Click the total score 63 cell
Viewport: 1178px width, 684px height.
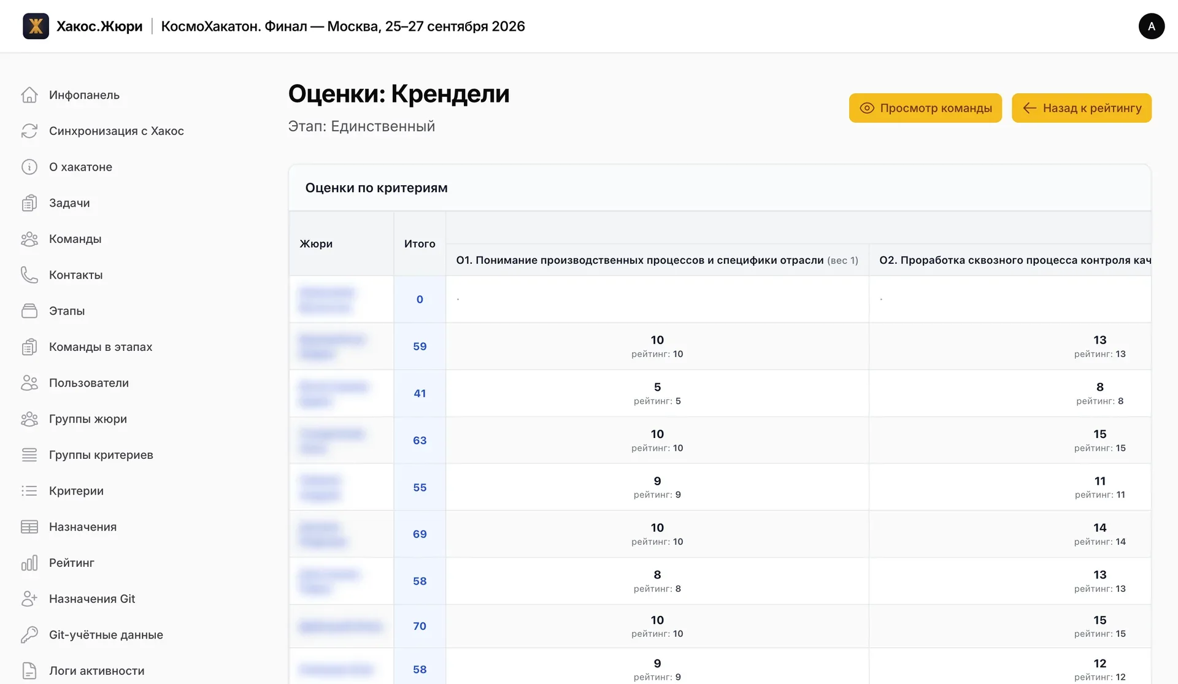tap(420, 440)
